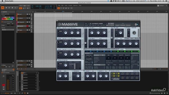The image size is (169, 95).
Task: Open the Massive File dropdown menu
Action: coord(87,23)
